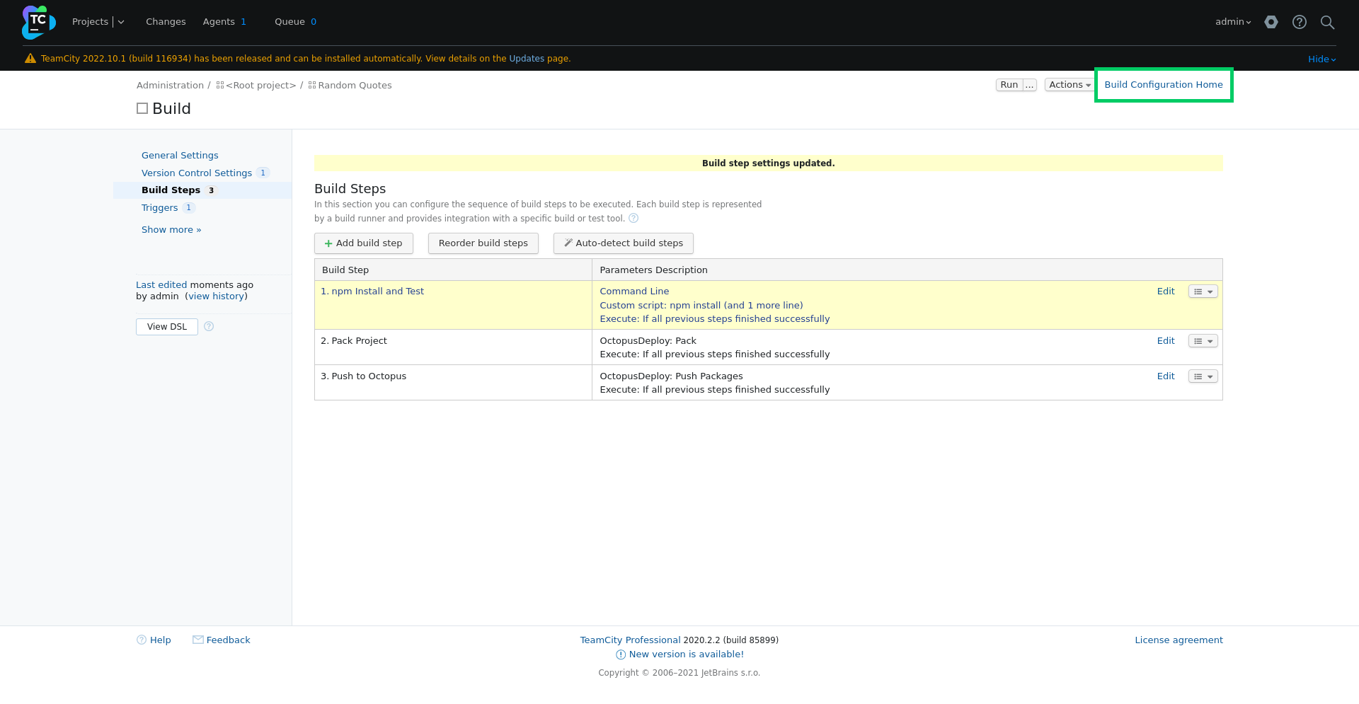
Task: Open custom run dialog with ellipsis button
Action: (x=1030, y=85)
